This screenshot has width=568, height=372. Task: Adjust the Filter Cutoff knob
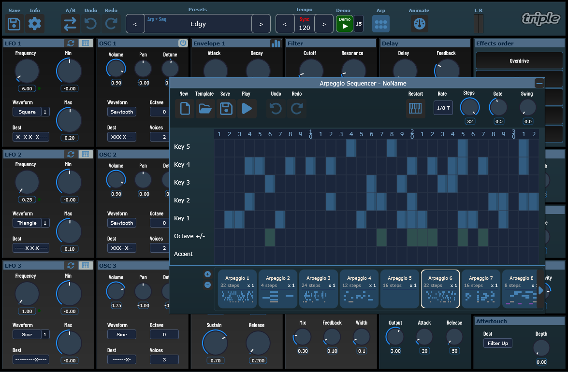point(310,70)
